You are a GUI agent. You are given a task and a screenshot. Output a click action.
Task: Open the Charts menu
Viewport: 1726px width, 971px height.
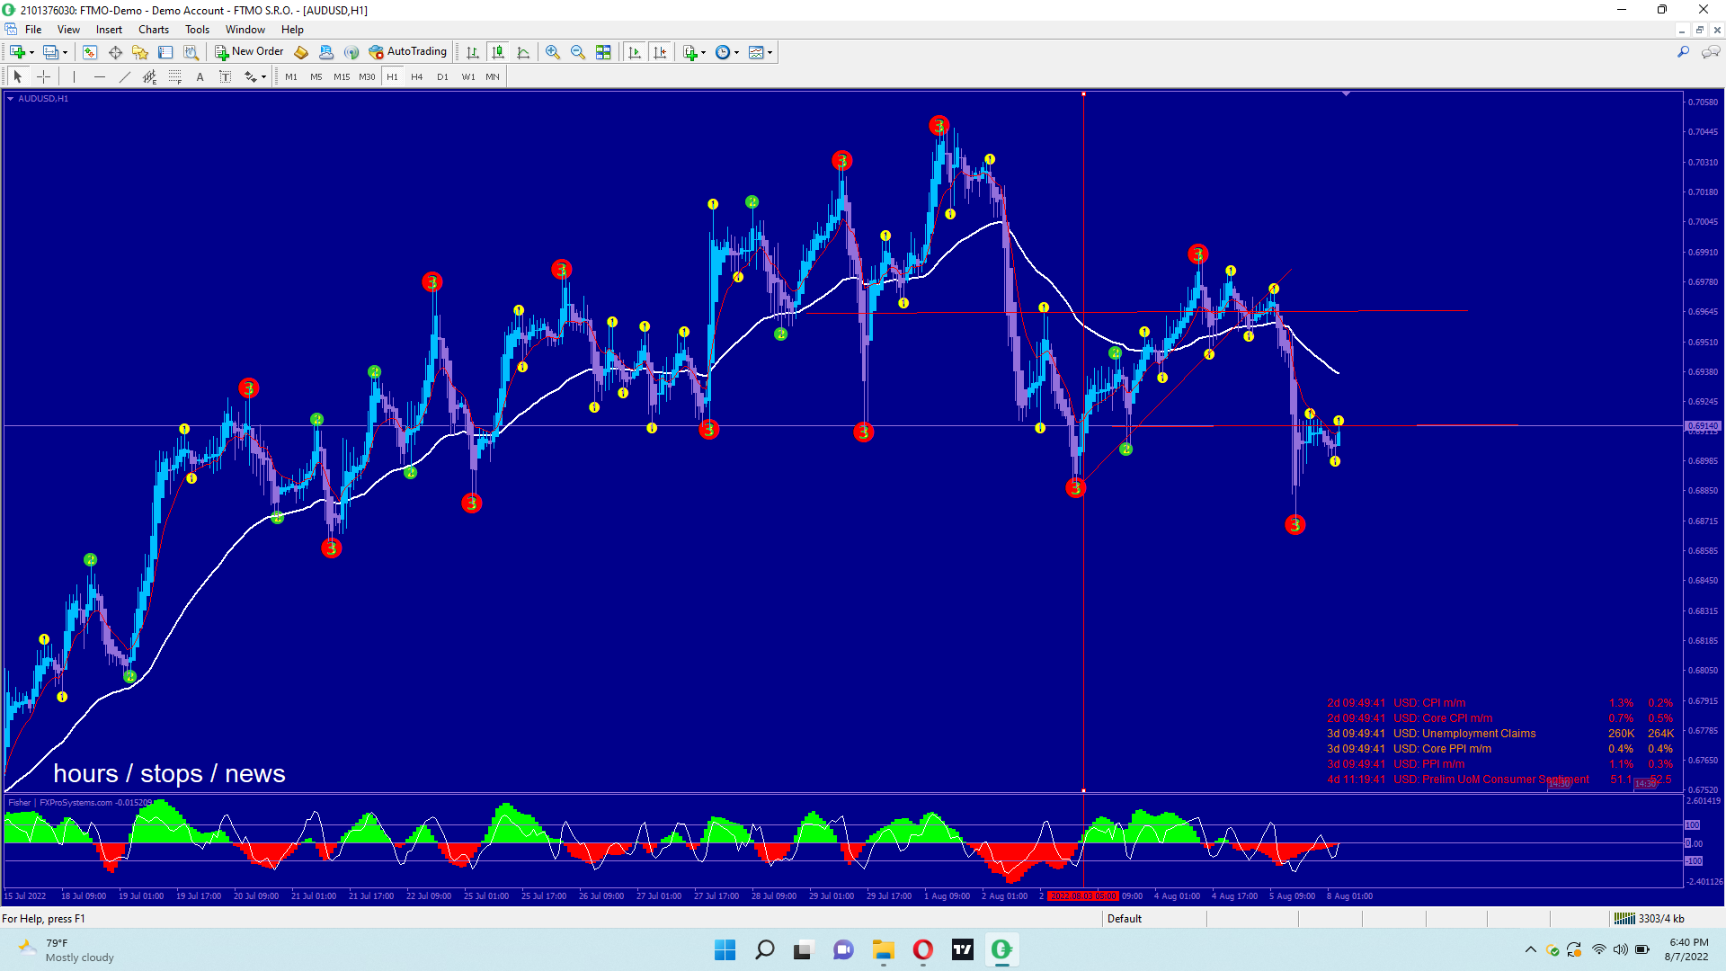(x=153, y=30)
